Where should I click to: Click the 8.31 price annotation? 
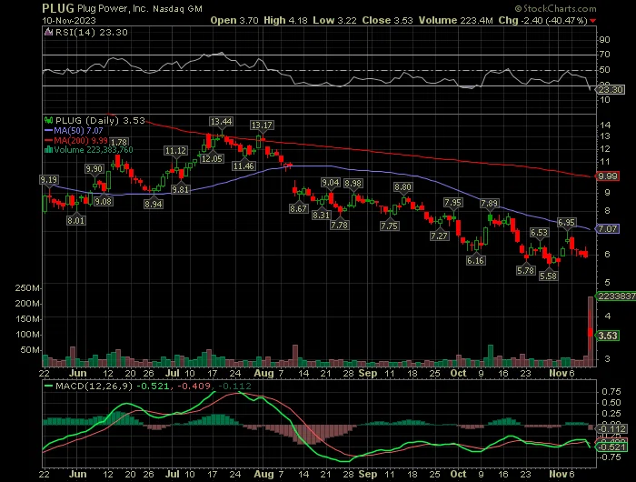[321, 215]
